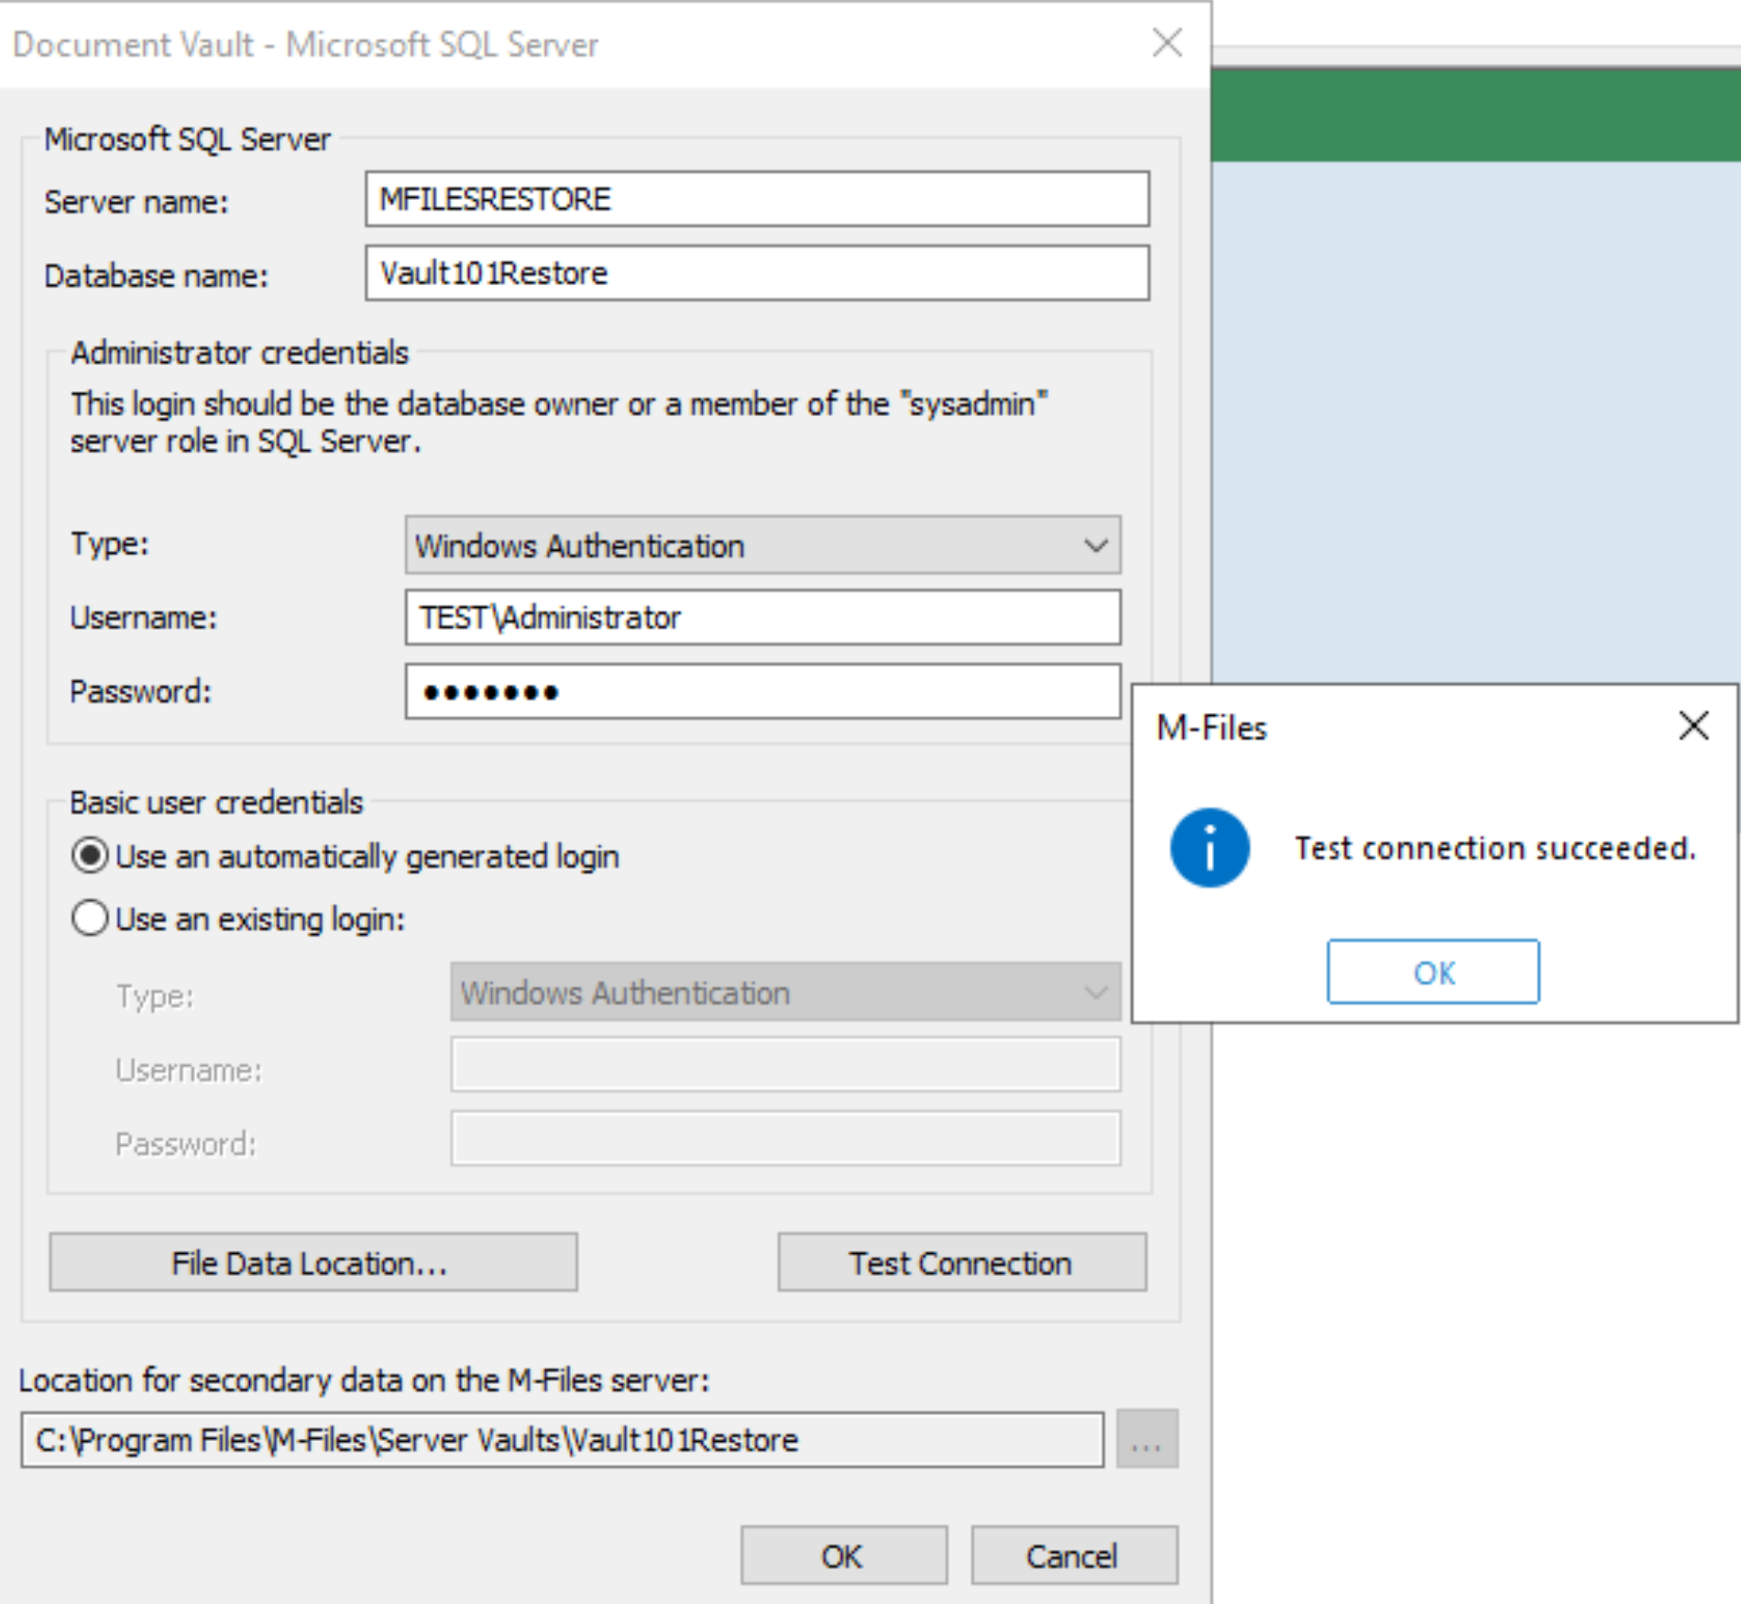The image size is (1741, 1604).
Task: Click browse ellipsis button for secondary data
Action: click(x=1146, y=1440)
